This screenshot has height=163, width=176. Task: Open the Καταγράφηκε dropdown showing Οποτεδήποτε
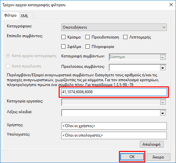coord(114,27)
